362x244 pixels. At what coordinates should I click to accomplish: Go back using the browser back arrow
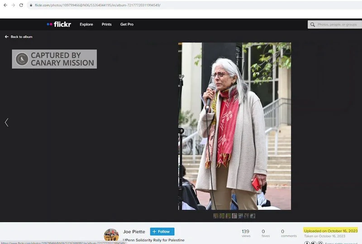(x=5, y=5)
